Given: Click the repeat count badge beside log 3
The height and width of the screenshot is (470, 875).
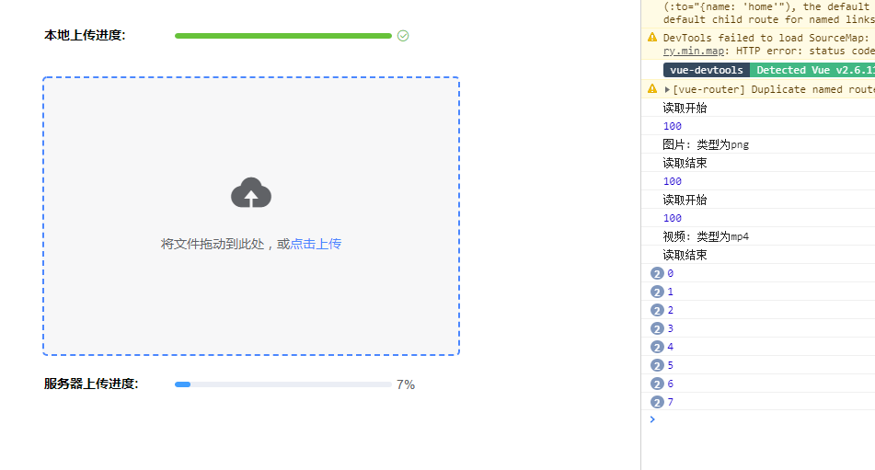Looking at the screenshot, I should pos(657,328).
